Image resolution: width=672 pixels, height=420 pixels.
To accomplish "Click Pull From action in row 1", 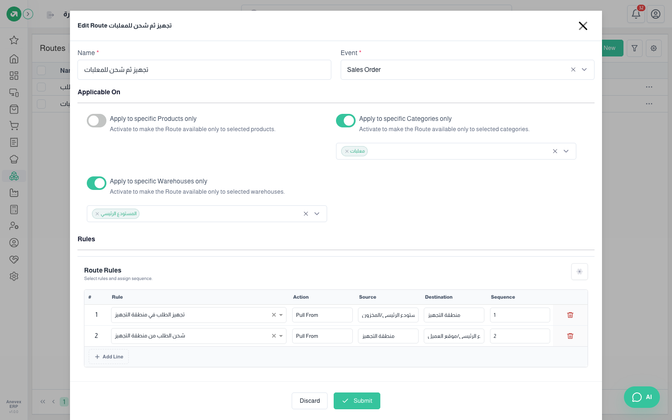I will (322, 315).
